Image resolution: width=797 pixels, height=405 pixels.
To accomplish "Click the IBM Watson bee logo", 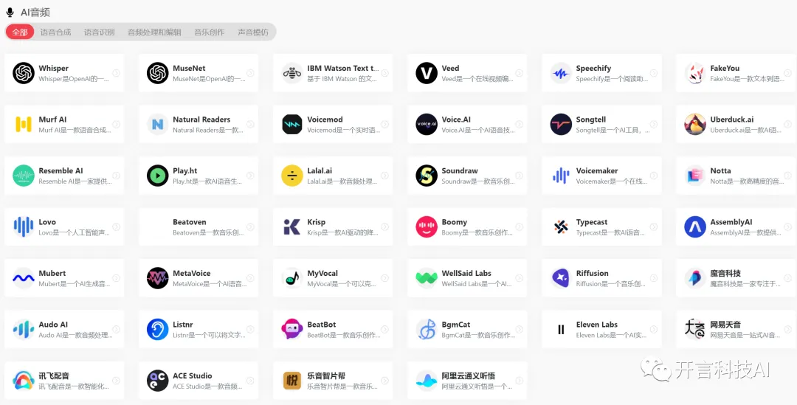I will [292, 73].
